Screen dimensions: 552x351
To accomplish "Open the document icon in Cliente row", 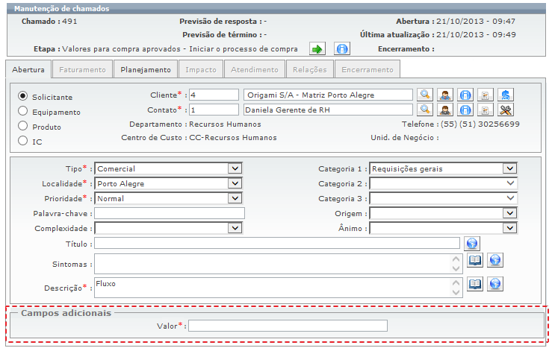I will point(486,95).
